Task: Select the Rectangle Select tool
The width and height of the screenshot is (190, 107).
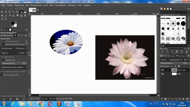Action: pyautogui.click(x=6, y=12)
